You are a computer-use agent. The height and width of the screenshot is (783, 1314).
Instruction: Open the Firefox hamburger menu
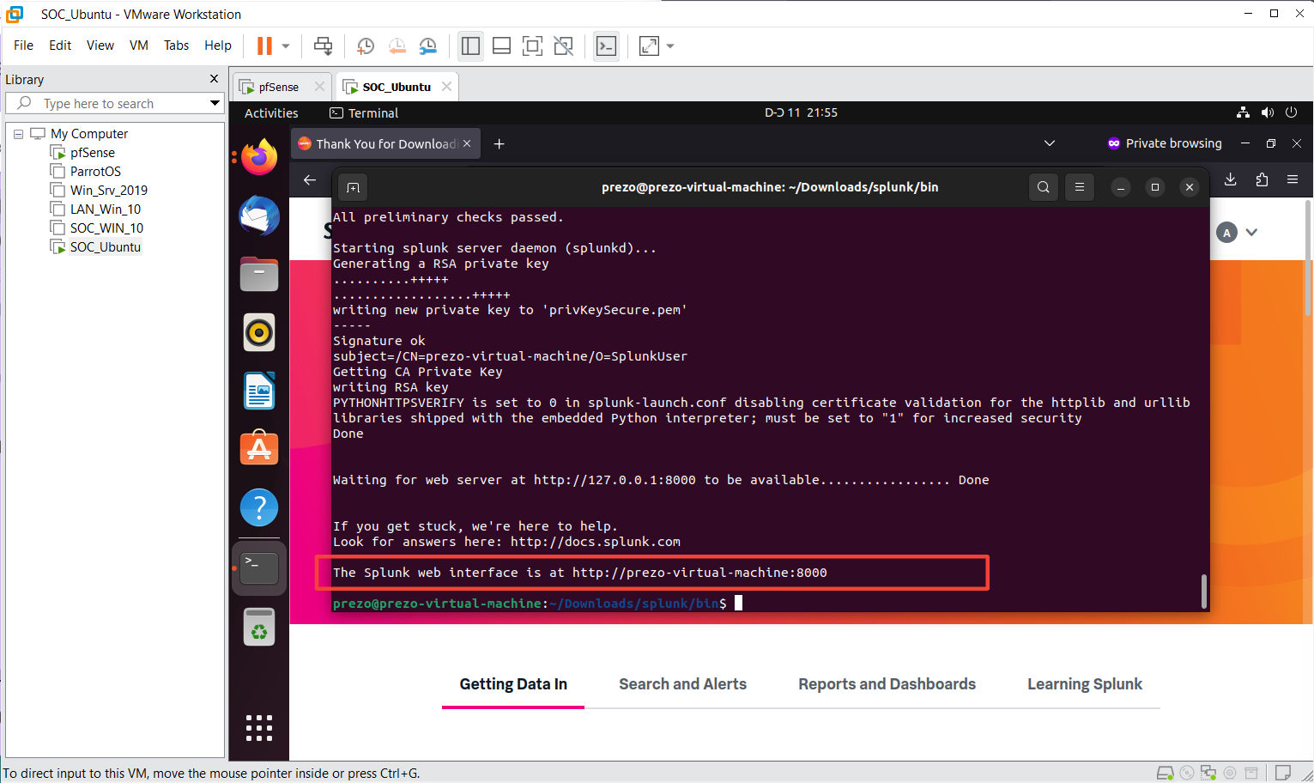pyautogui.click(x=1293, y=179)
